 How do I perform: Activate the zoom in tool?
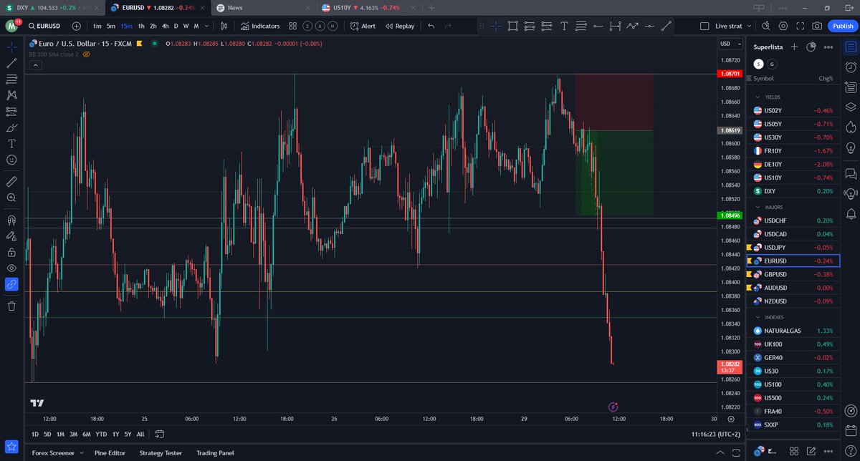11,198
